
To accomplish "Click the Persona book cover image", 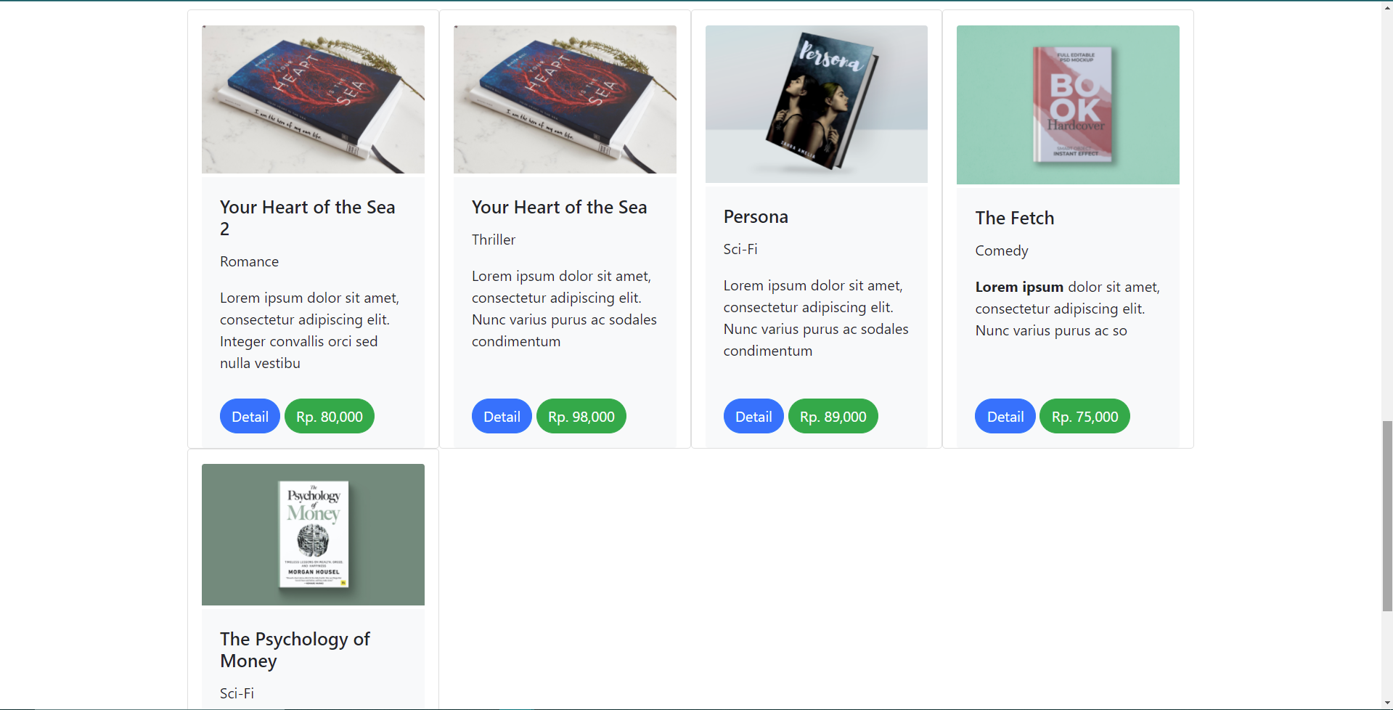I will pyautogui.click(x=816, y=104).
